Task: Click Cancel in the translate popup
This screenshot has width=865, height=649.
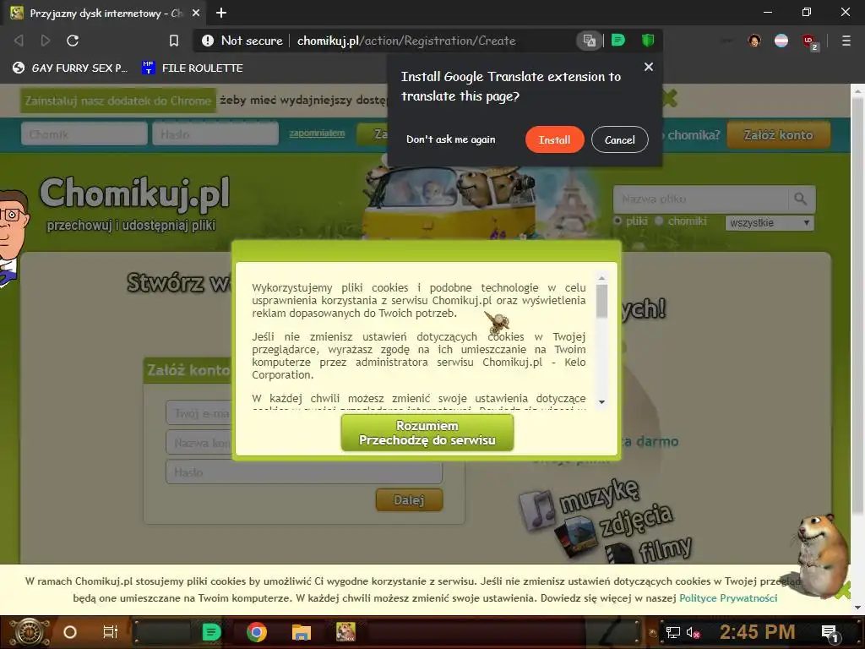Action: coord(619,139)
